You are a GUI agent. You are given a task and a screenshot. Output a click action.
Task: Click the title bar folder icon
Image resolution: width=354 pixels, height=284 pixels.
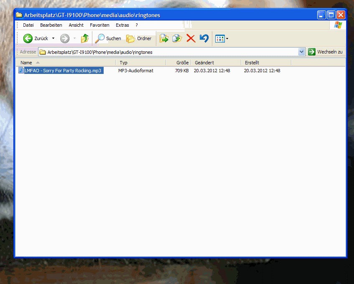pos(19,15)
